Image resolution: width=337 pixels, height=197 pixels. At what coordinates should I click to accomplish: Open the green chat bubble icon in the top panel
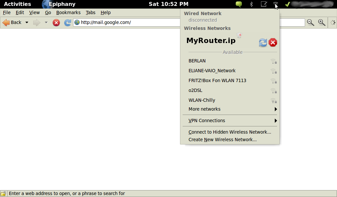click(x=239, y=4)
